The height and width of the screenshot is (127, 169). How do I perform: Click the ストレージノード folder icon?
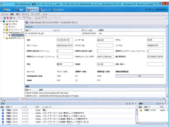pyautogui.click(x=7, y=30)
